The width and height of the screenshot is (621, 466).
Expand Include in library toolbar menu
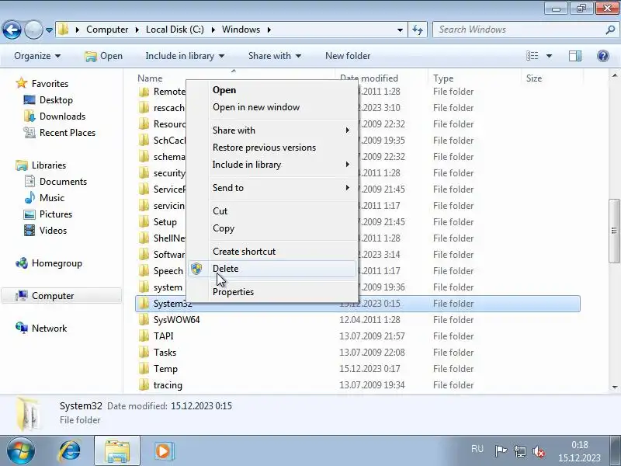[x=185, y=56]
